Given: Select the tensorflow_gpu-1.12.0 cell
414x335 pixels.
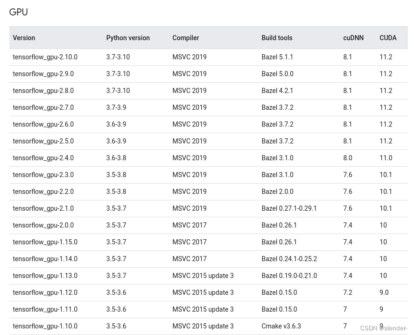Looking at the screenshot, I should (x=45, y=292).
